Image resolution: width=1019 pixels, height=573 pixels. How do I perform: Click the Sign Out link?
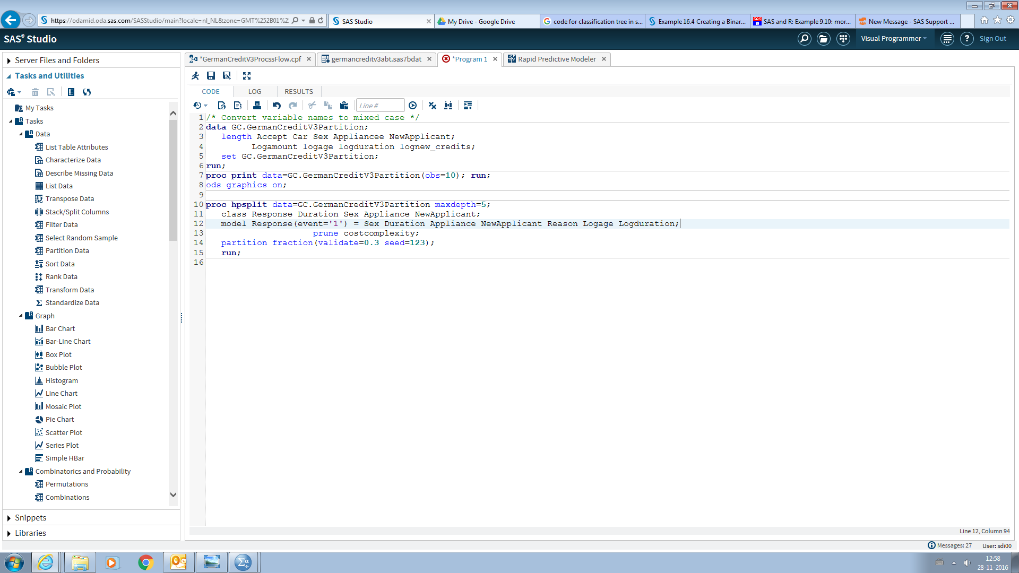tap(992, 39)
